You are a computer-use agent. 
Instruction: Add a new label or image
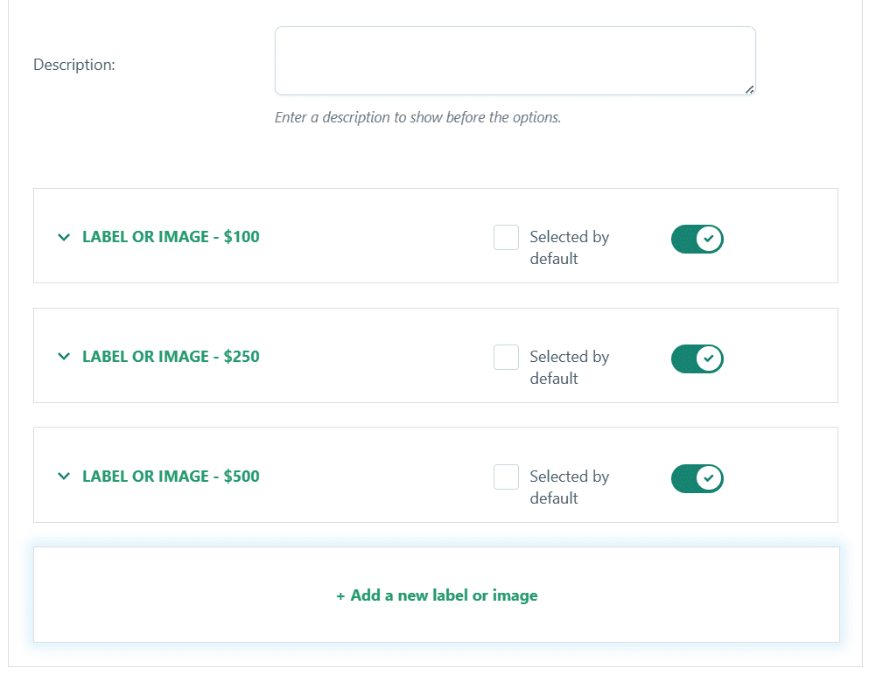(x=437, y=595)
